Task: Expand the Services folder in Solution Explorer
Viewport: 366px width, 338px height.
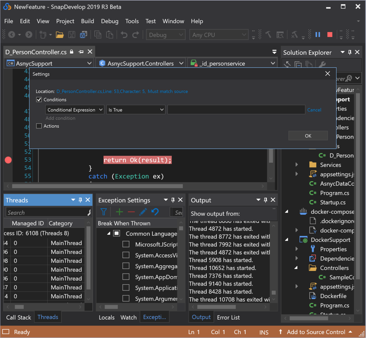Action: [x=297, y=164]
